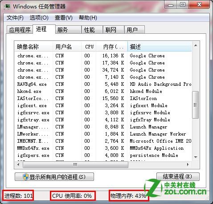The height and width of the screenshot is (204, 213).
Task: Click the 物理内存: 43% status entry
Action: [128, 196]
